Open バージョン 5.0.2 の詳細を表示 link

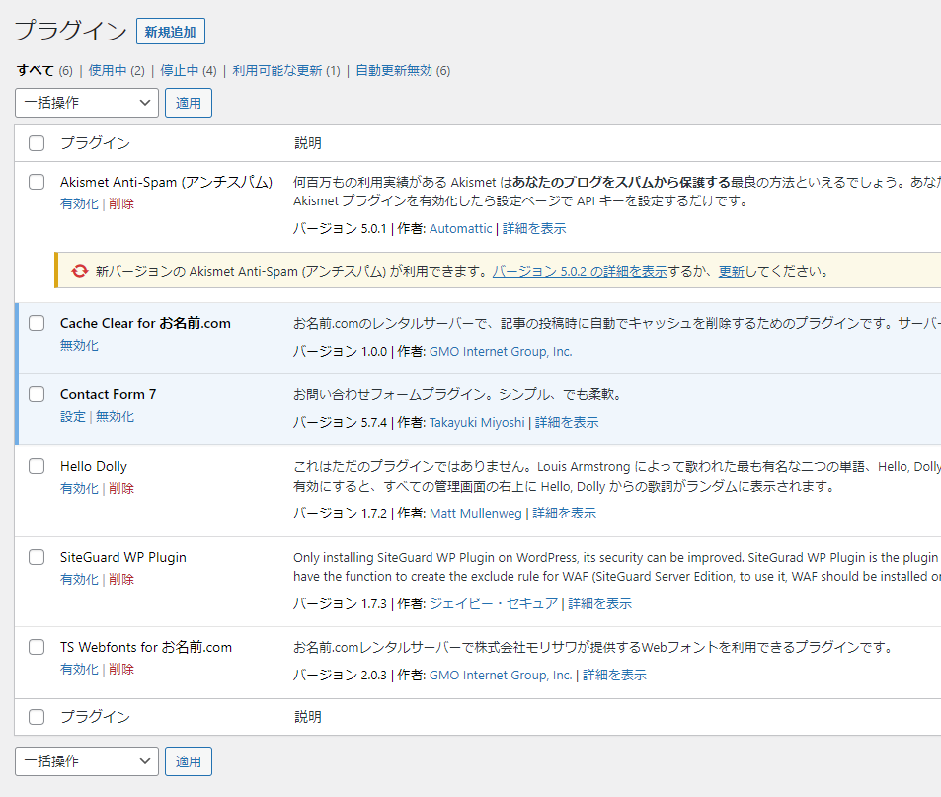coord(580,272)
